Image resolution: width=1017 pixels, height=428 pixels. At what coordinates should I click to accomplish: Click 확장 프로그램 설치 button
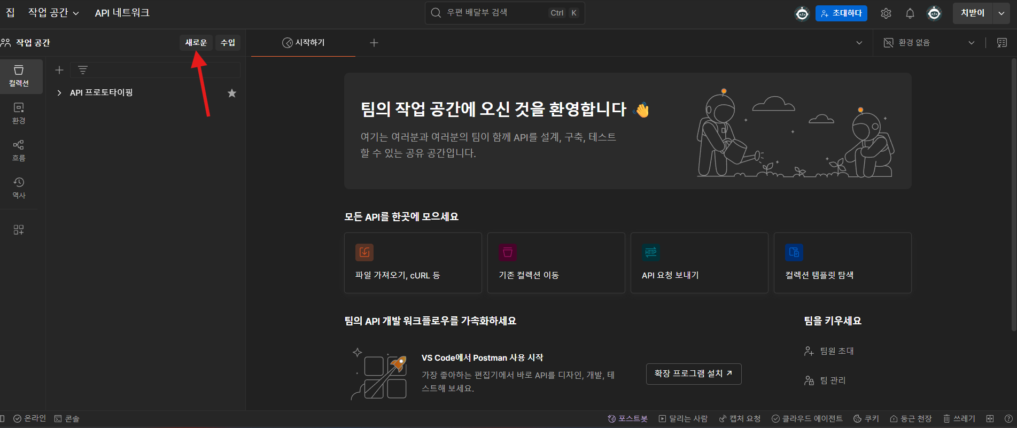point(694,373)
